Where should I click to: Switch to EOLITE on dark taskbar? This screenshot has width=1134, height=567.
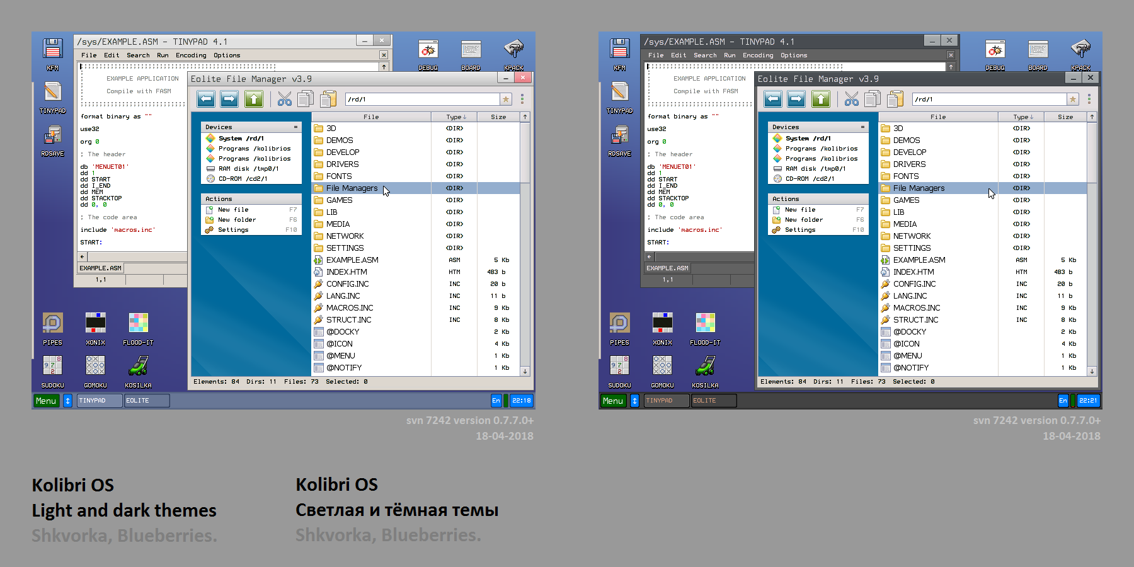click(713, 401)
